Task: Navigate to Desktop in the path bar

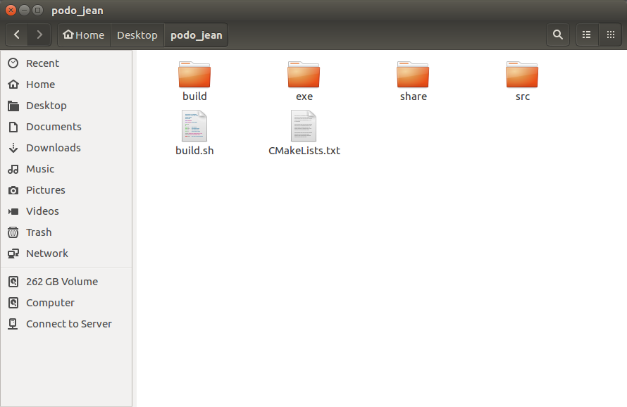Action: [x=137, y=35]
